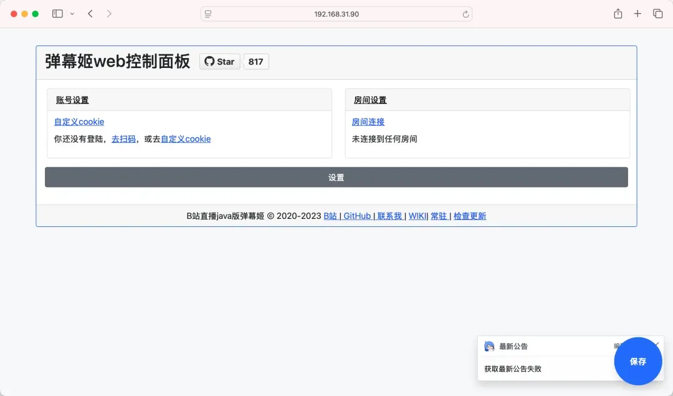673x396 pixels.
Task: Focus the address bar showing 192.168.31.90
Action: click(x=336, y=14)
